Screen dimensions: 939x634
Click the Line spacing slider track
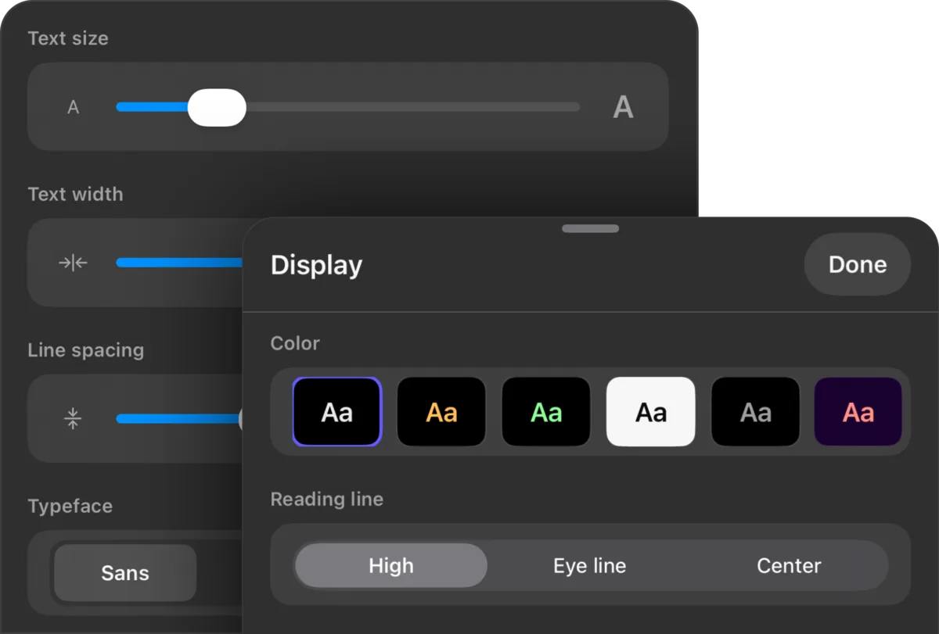(x=179, y=418)
